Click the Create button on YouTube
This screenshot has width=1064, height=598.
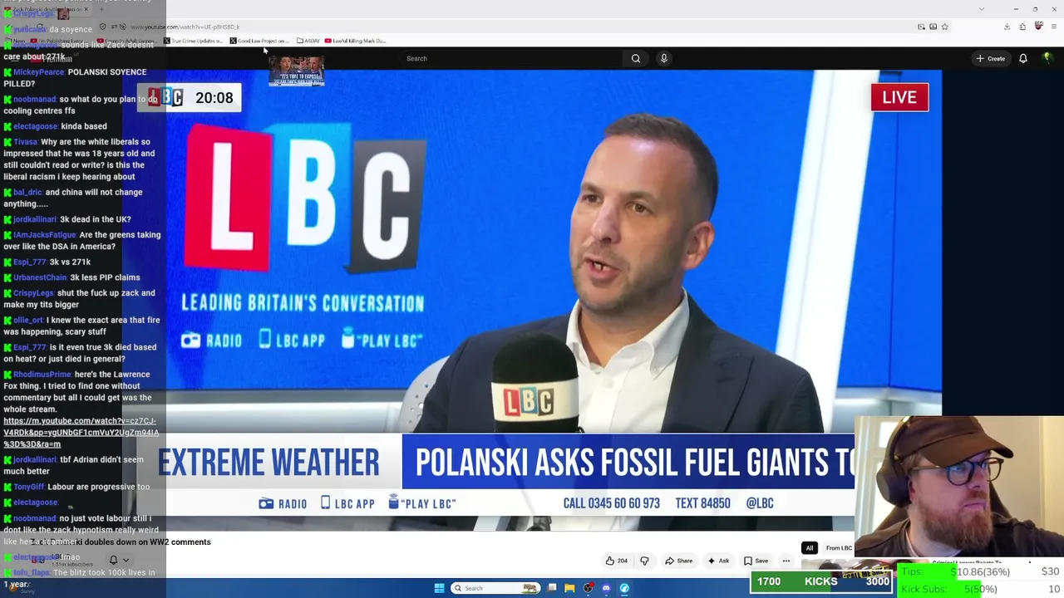pyautogui.click(x=991, y=58)
